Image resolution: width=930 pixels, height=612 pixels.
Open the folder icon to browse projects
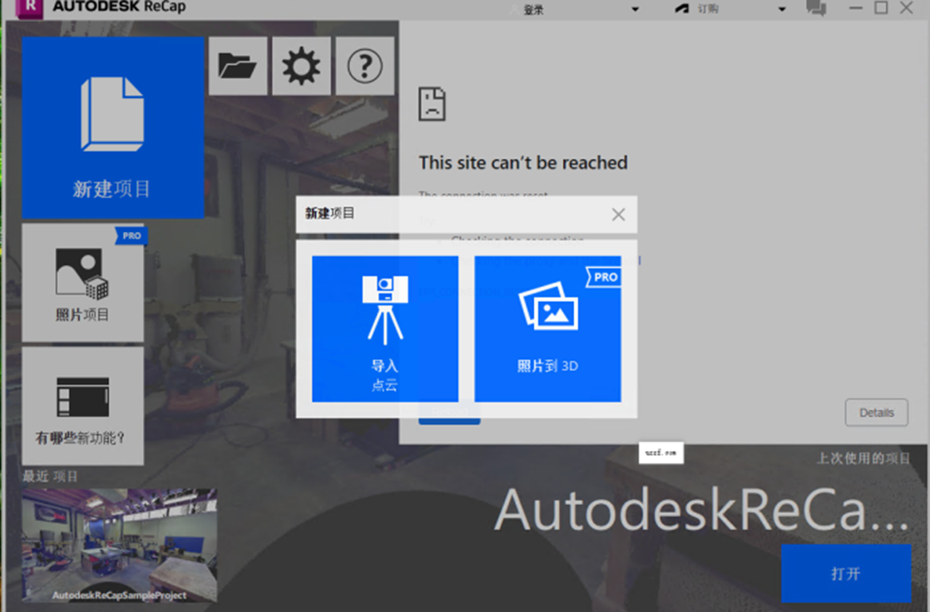click(238, 66)
